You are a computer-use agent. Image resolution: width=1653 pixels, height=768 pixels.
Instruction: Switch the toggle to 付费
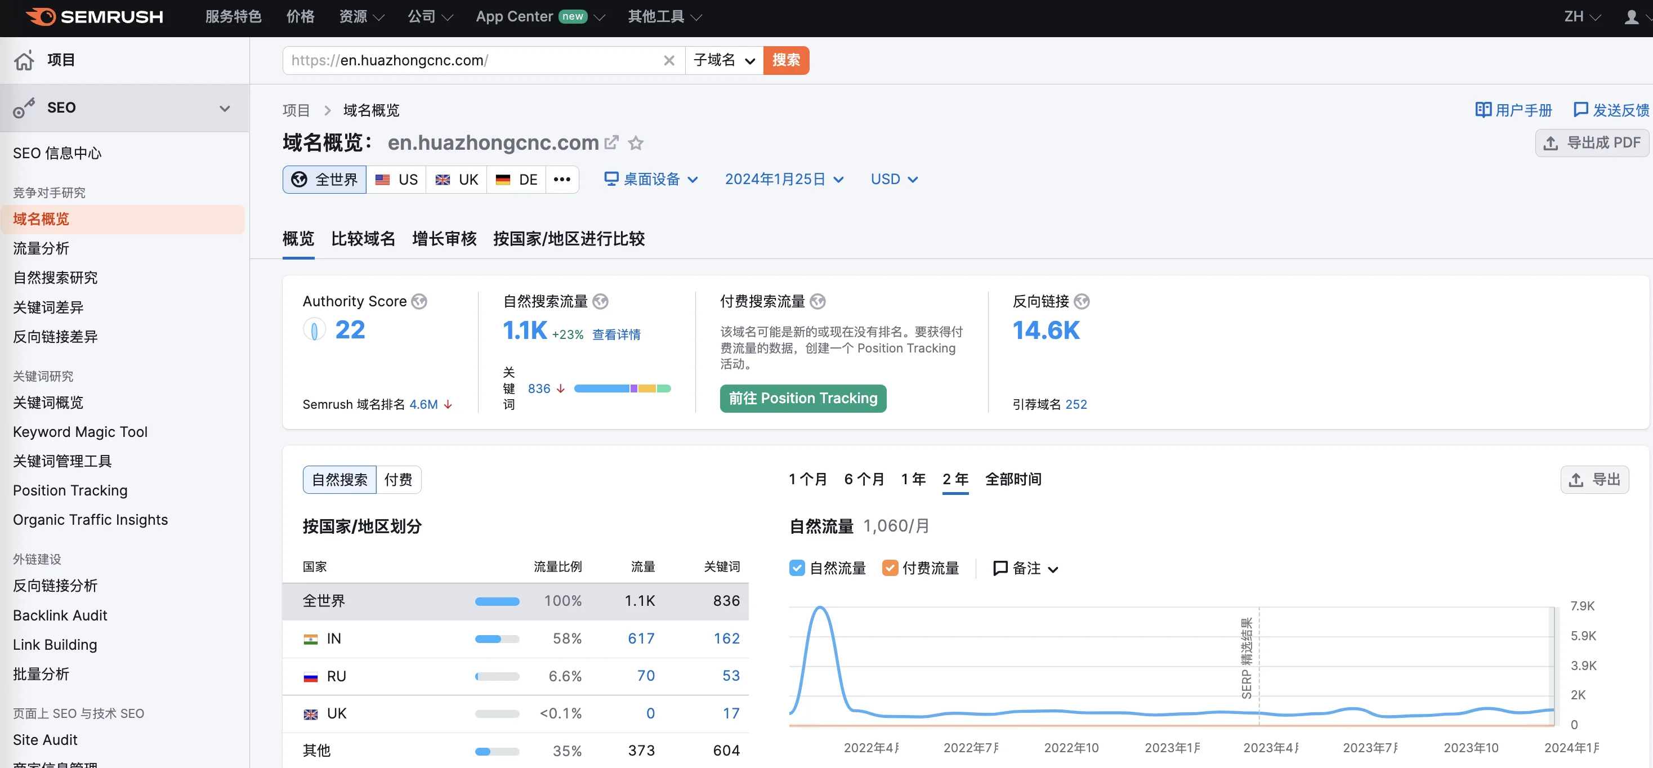point(398,480)
